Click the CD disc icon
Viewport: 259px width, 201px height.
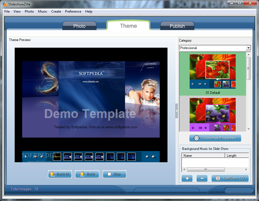click(218, 178)
